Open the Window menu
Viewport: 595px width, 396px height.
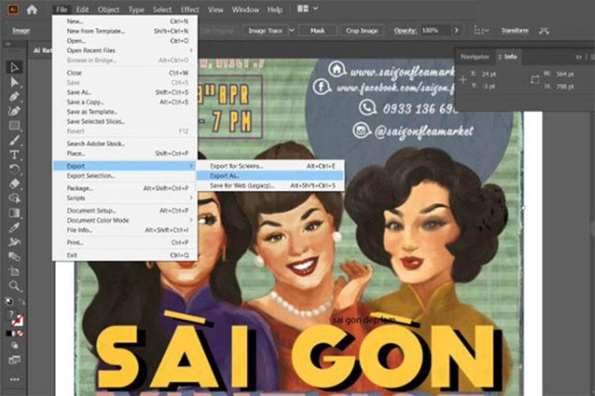click(245, 10)
